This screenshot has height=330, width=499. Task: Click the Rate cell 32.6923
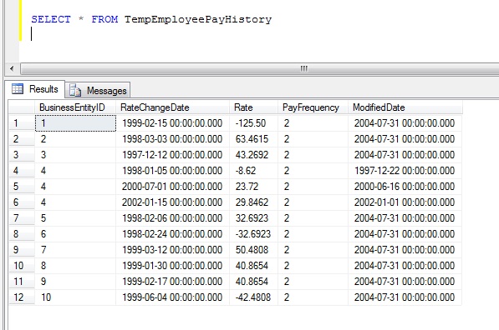[x=253, y=218]
